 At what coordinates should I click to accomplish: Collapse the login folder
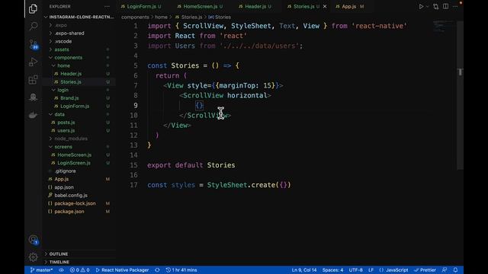[63, 90]
